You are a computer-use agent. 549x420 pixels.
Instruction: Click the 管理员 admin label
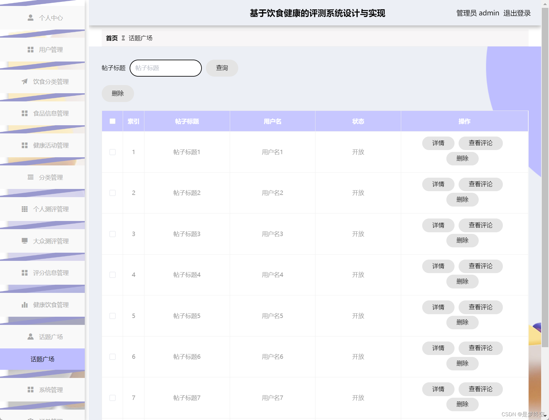[x=478, y=13]
